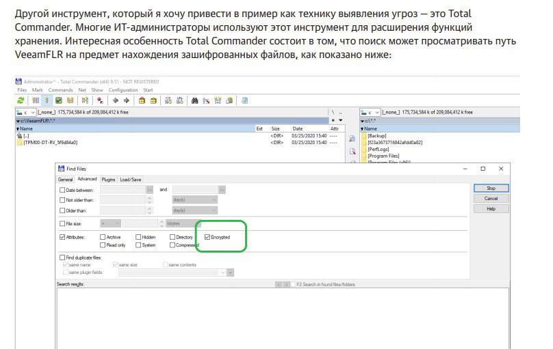Viewport: 553px width, 349px height.
Task: Open the Commands menu
Action: [61, 90]
